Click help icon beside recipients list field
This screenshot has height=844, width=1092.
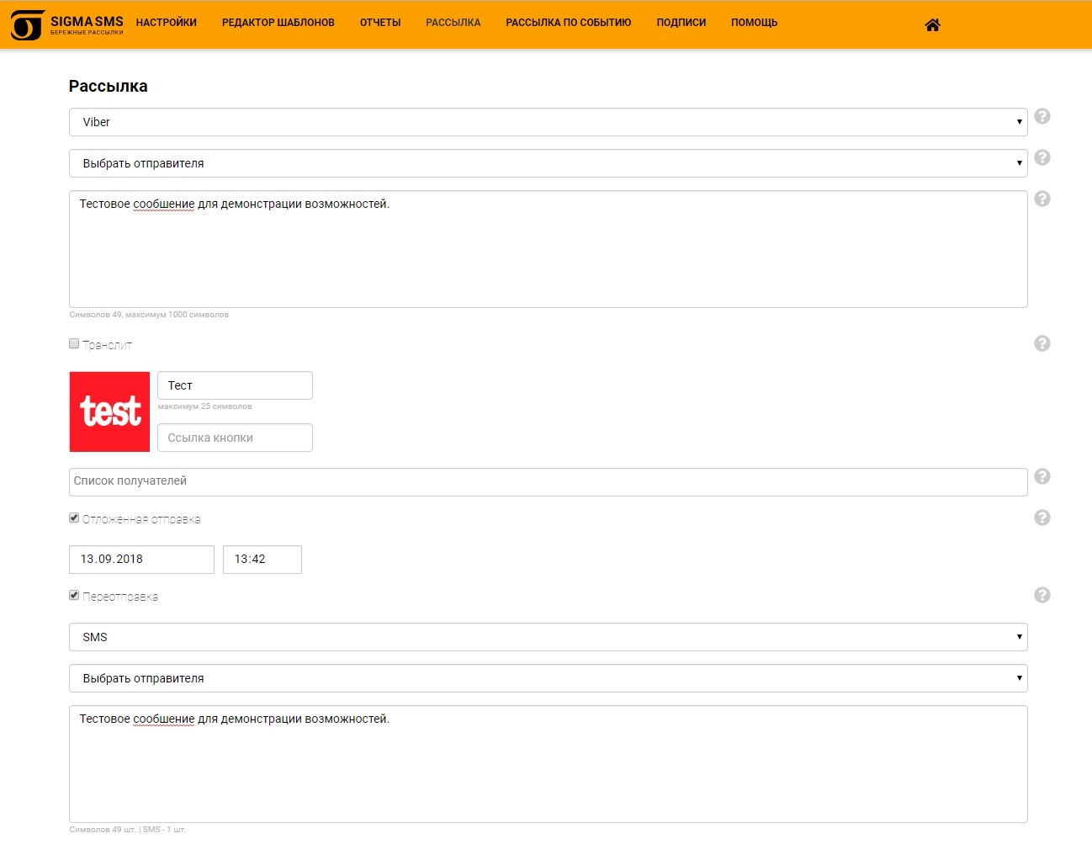(x=1042, y=476)
